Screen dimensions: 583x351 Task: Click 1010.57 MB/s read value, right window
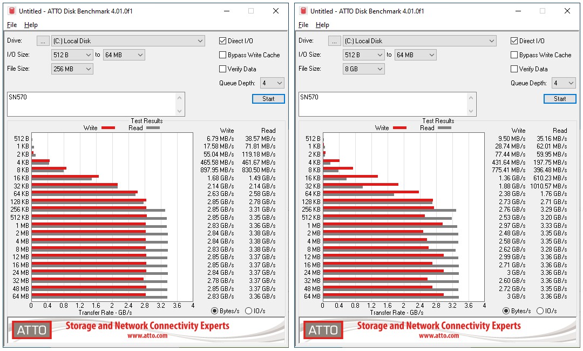tap(549, 186)
